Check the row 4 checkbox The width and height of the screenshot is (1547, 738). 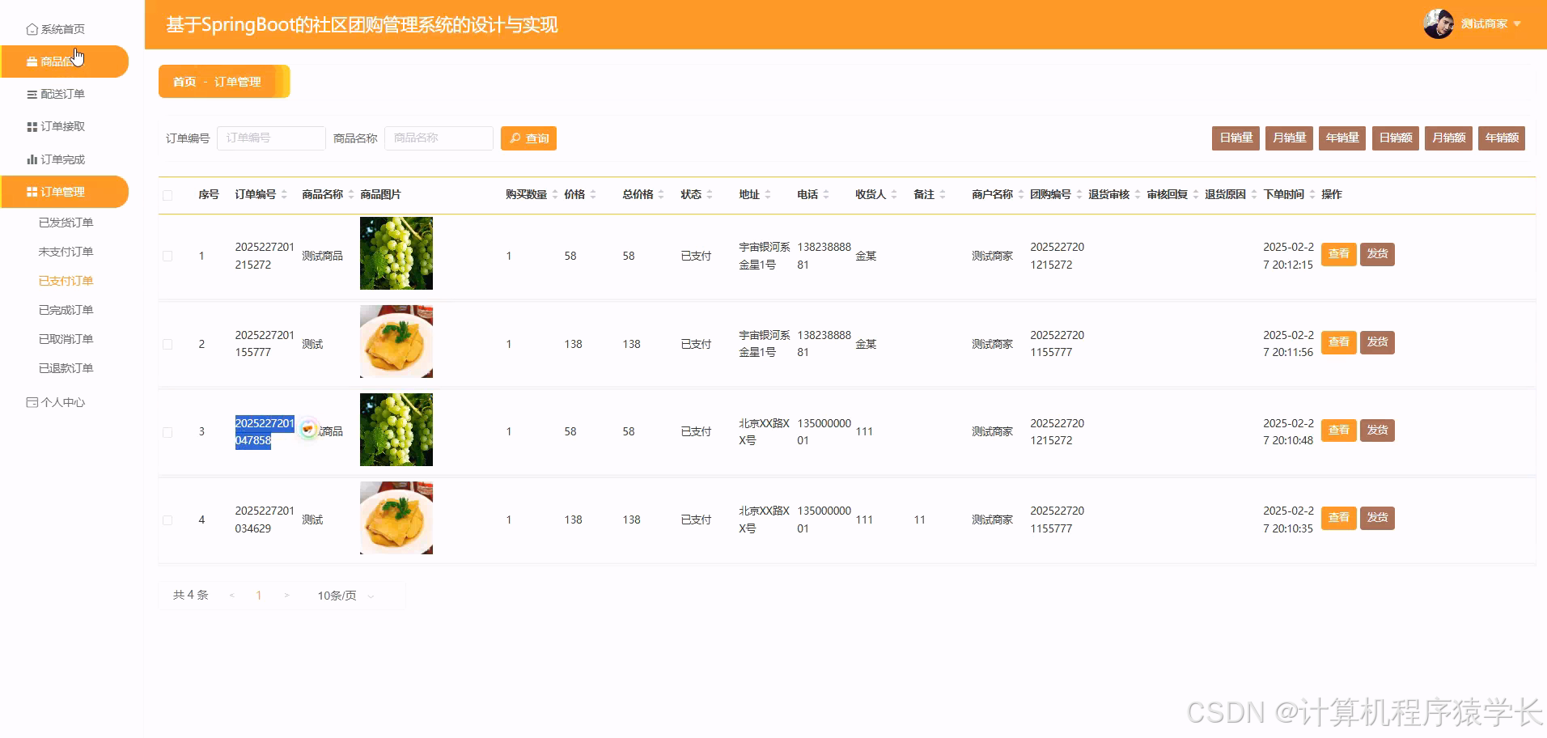click(x=167, y=520)
